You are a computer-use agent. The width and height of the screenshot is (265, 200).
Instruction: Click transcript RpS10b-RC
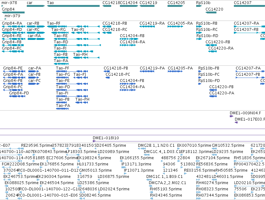(x=199, y=33)
